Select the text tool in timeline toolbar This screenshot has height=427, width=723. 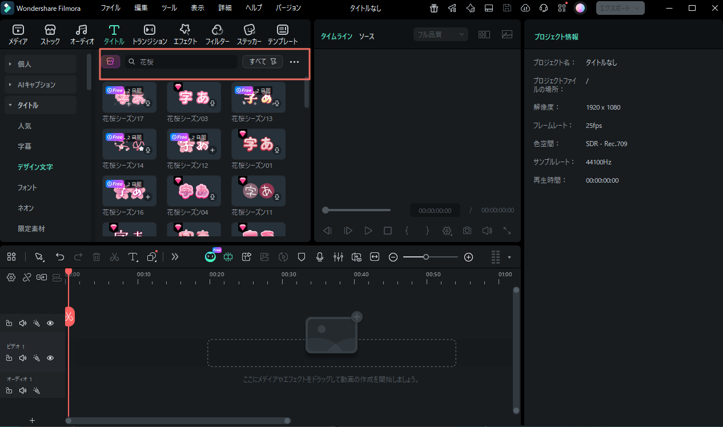point(132,257)
